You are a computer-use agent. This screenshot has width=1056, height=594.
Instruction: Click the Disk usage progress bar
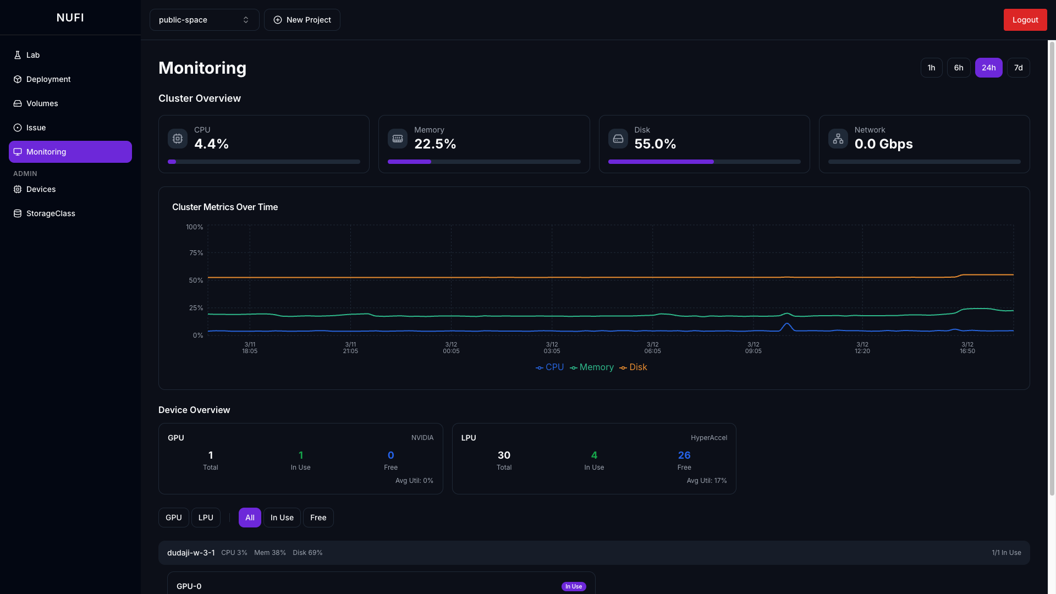[x=704, y=162]
